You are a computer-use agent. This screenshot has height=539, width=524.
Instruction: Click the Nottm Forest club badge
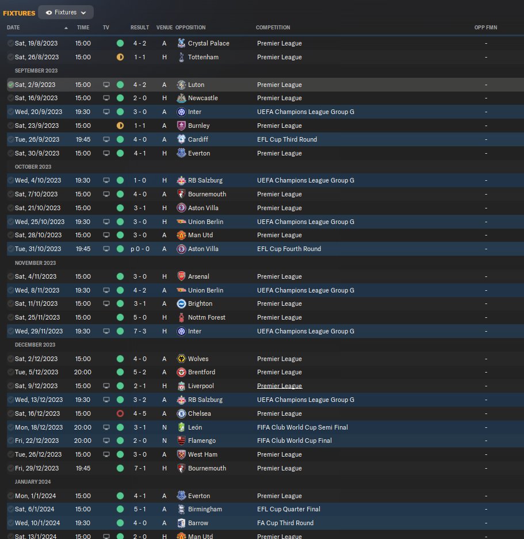[x=181, y=317]
